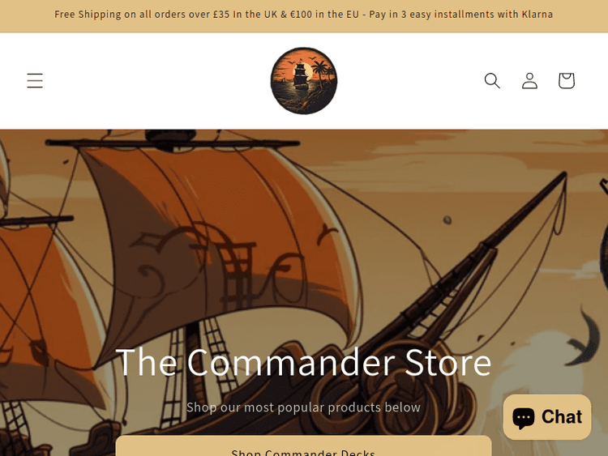Select the Commander Store heading text
The height and width of the screenshot is (456, 608).
pyautogui.click(x=304, y=363)
